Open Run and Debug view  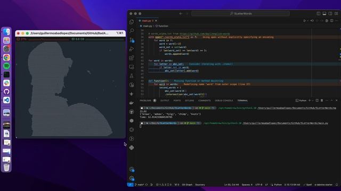(x=132, y=49)
